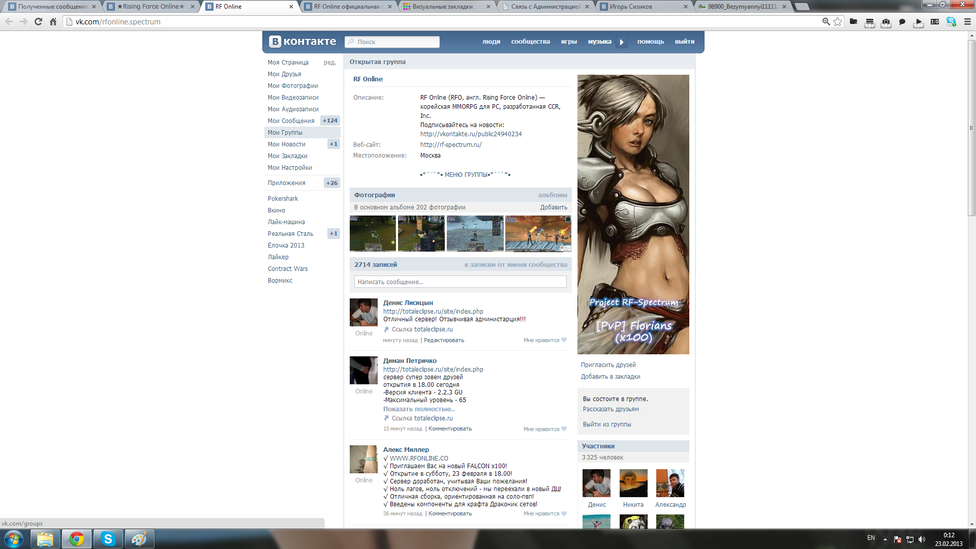Open the Chrome main menu
The height and width of the screenshot is (549, 976).
point(967,22)
